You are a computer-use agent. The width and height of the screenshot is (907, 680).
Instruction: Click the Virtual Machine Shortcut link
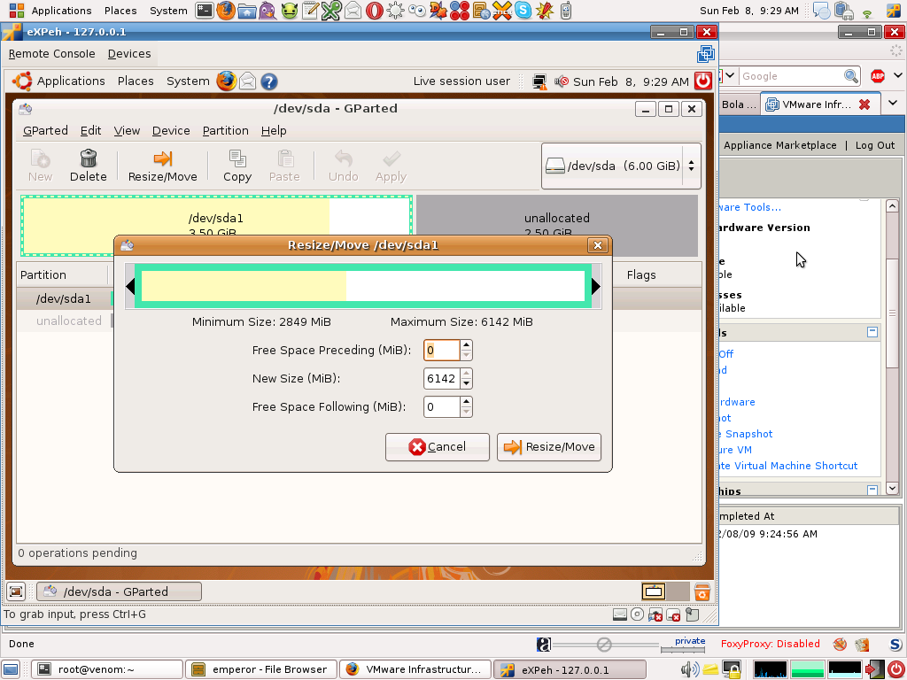pos(788,466)
